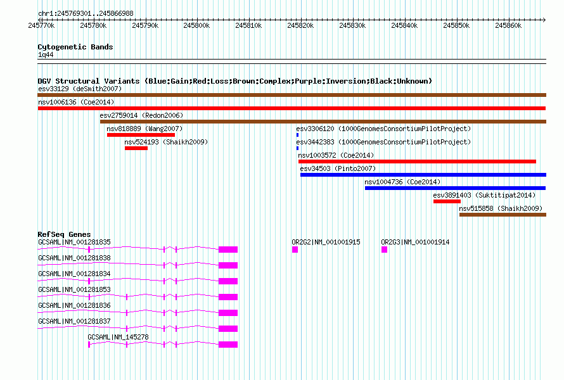Select the nsv1003572 red loss bar
The width and height of the screenshot is (564, 380).
417,161
